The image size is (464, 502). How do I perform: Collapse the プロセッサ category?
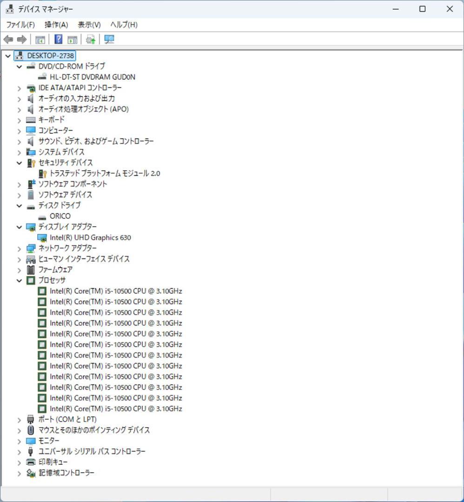tap(19, 280)
